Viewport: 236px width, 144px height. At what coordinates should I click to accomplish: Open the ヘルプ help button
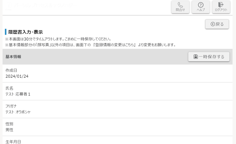[x=201, y=7]
